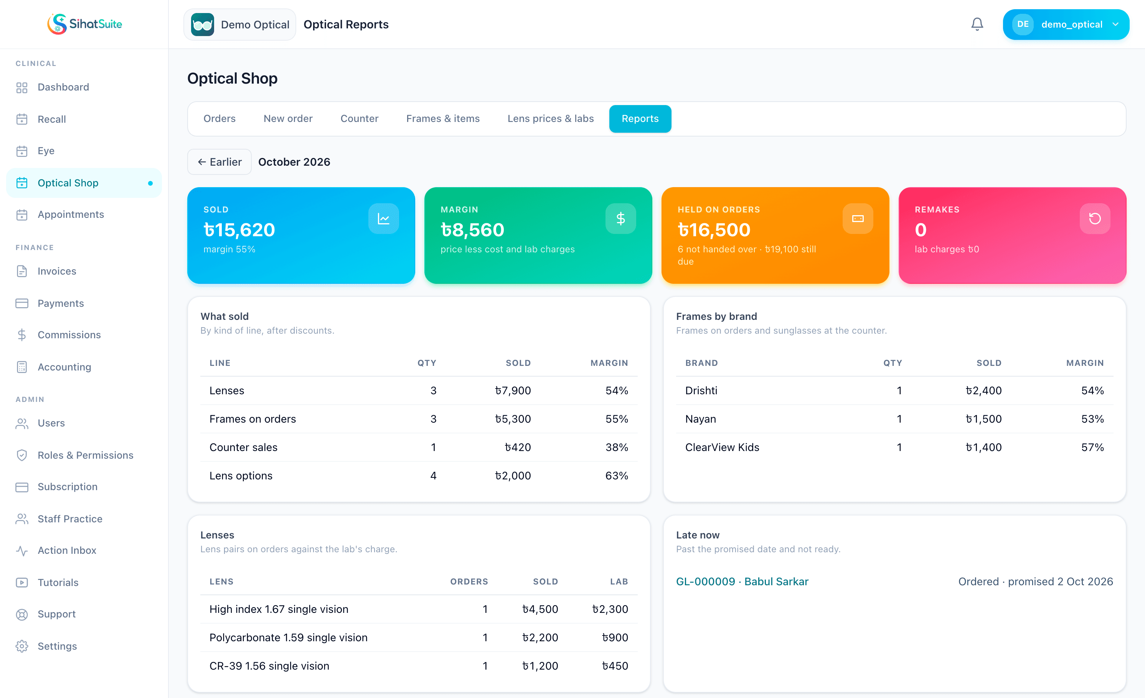Image resolution: width=1145 pixels, height=698 pixels.
Task: Open Optical Shop in the sidebar
Action: [x=84, y=183]
